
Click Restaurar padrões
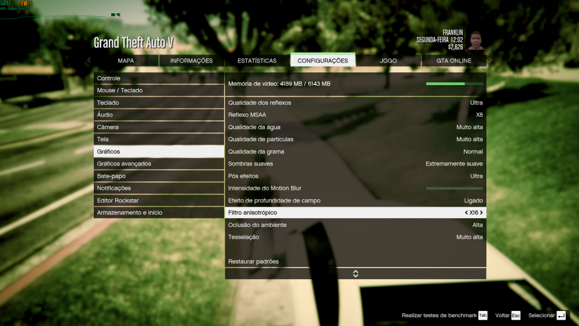click(356, 261)
